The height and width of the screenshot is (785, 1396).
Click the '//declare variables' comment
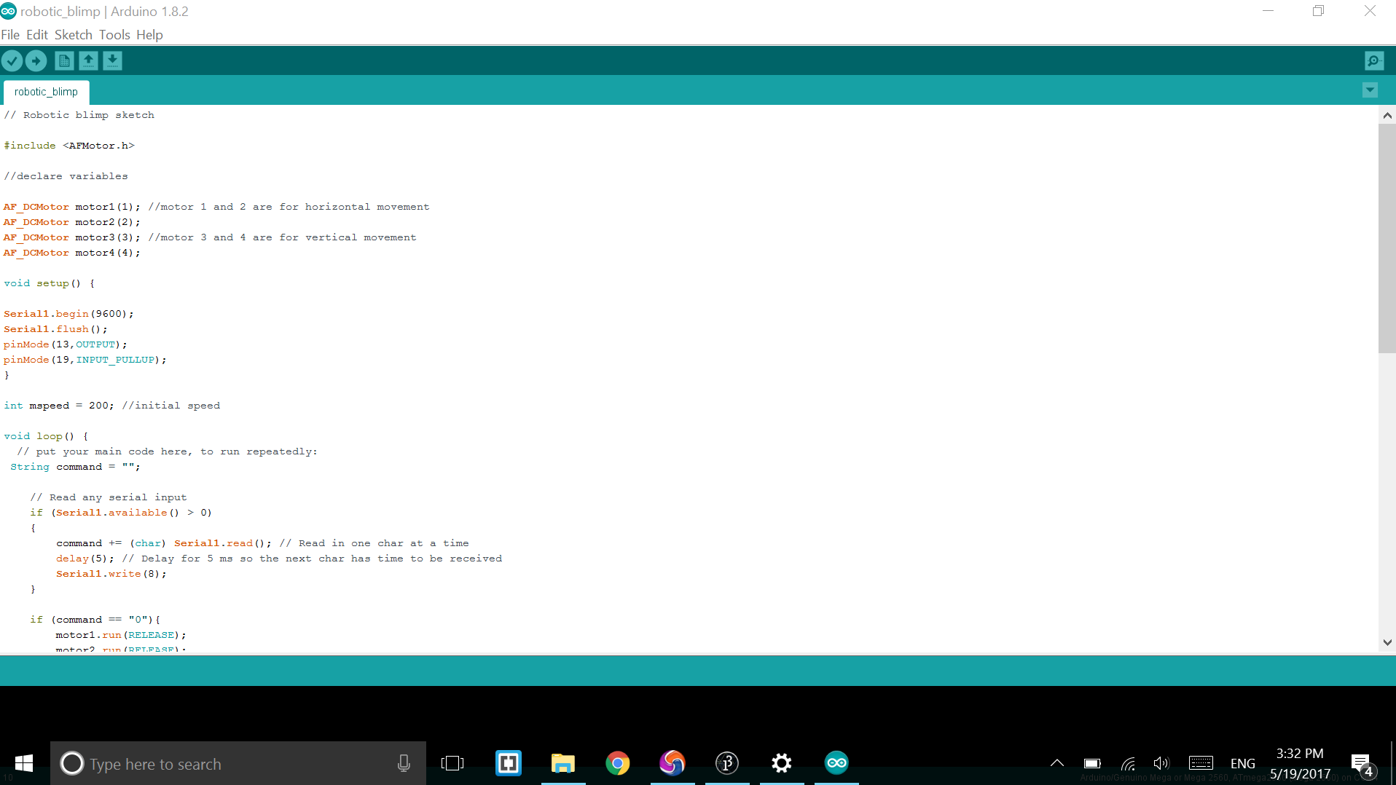click(x=66, y=176)
